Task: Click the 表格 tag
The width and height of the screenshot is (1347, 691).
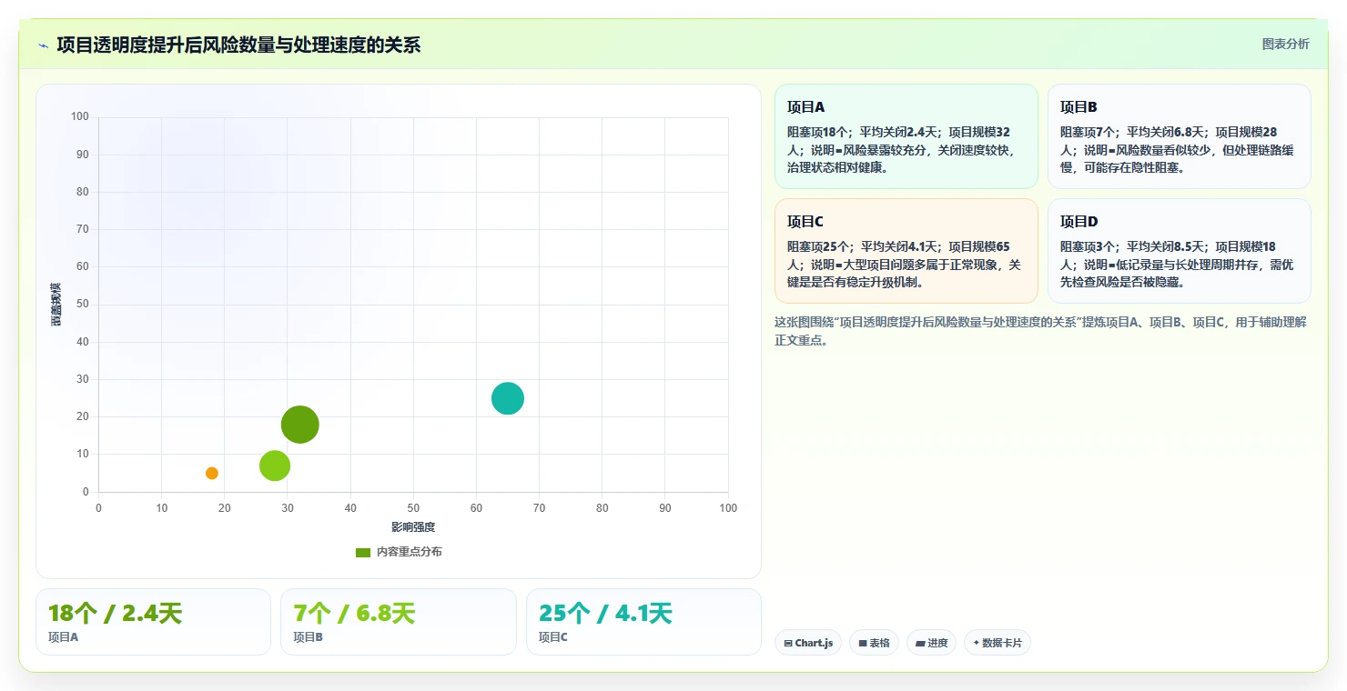Action: point(874,643)
